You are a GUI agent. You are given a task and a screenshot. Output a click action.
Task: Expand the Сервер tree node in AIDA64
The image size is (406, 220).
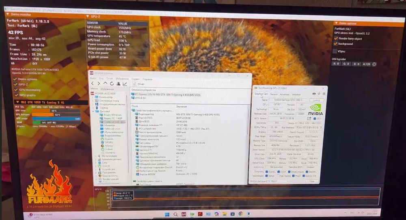[93, 108]
